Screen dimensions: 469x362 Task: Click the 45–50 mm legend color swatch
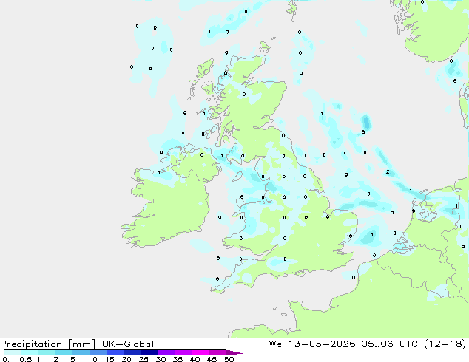tap(217, 352)
